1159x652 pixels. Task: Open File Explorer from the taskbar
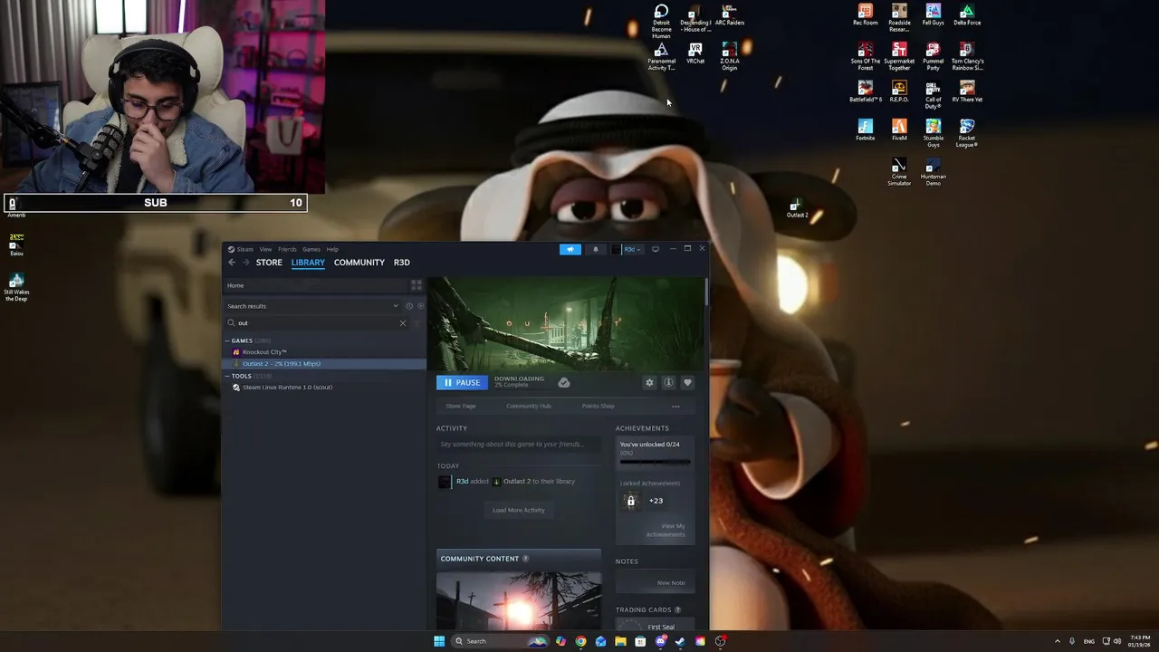click(620, 641)
